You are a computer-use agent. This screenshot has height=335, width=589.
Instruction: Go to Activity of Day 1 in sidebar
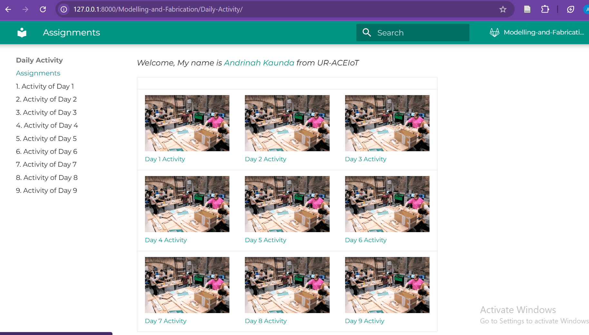click(45, 86)
